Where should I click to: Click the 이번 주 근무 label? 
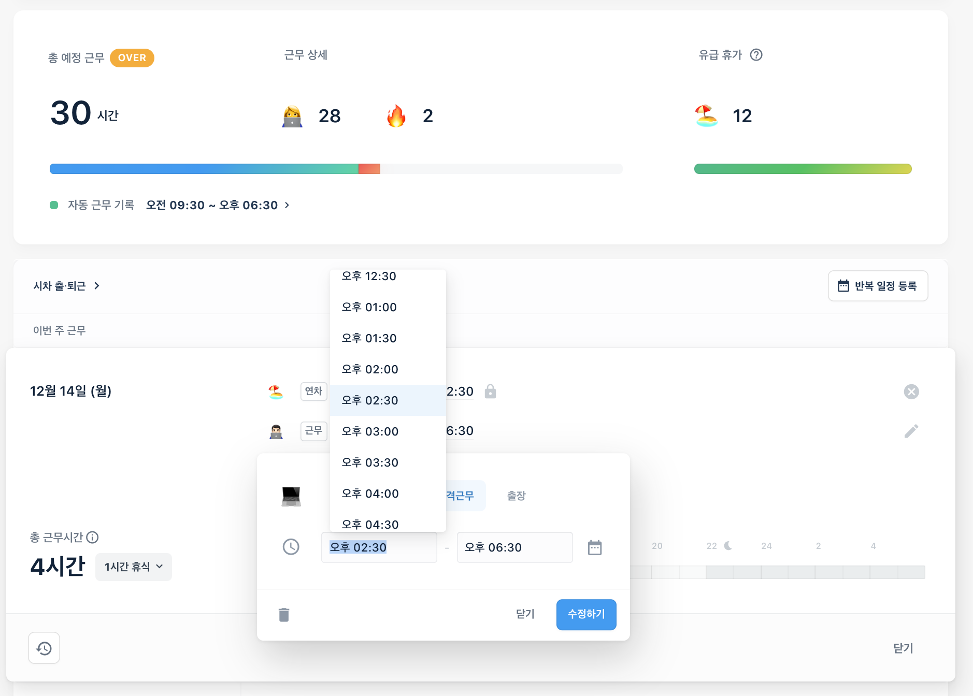pyautogui.click(x=59, y=330)
